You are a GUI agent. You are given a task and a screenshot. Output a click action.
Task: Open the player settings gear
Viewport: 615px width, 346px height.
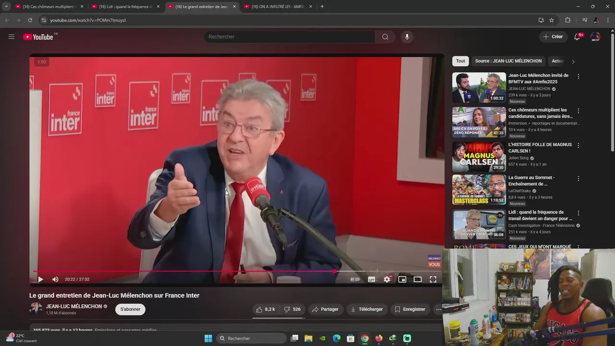[x=387, y=279]
